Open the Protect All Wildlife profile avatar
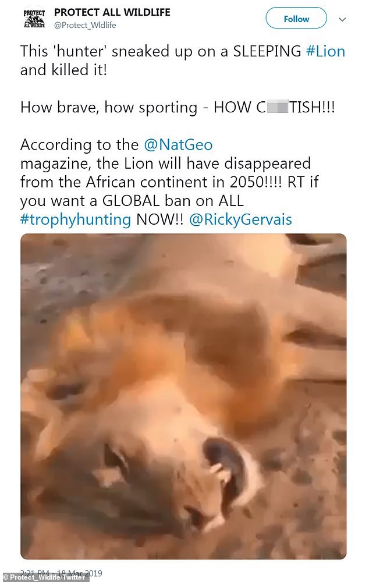The height and width of the screenshot is (582, 369). (x=34, y=19)
